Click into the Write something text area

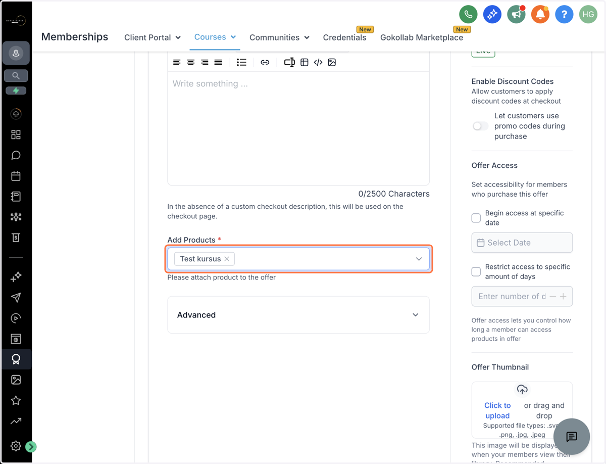(x=298, y=128)
